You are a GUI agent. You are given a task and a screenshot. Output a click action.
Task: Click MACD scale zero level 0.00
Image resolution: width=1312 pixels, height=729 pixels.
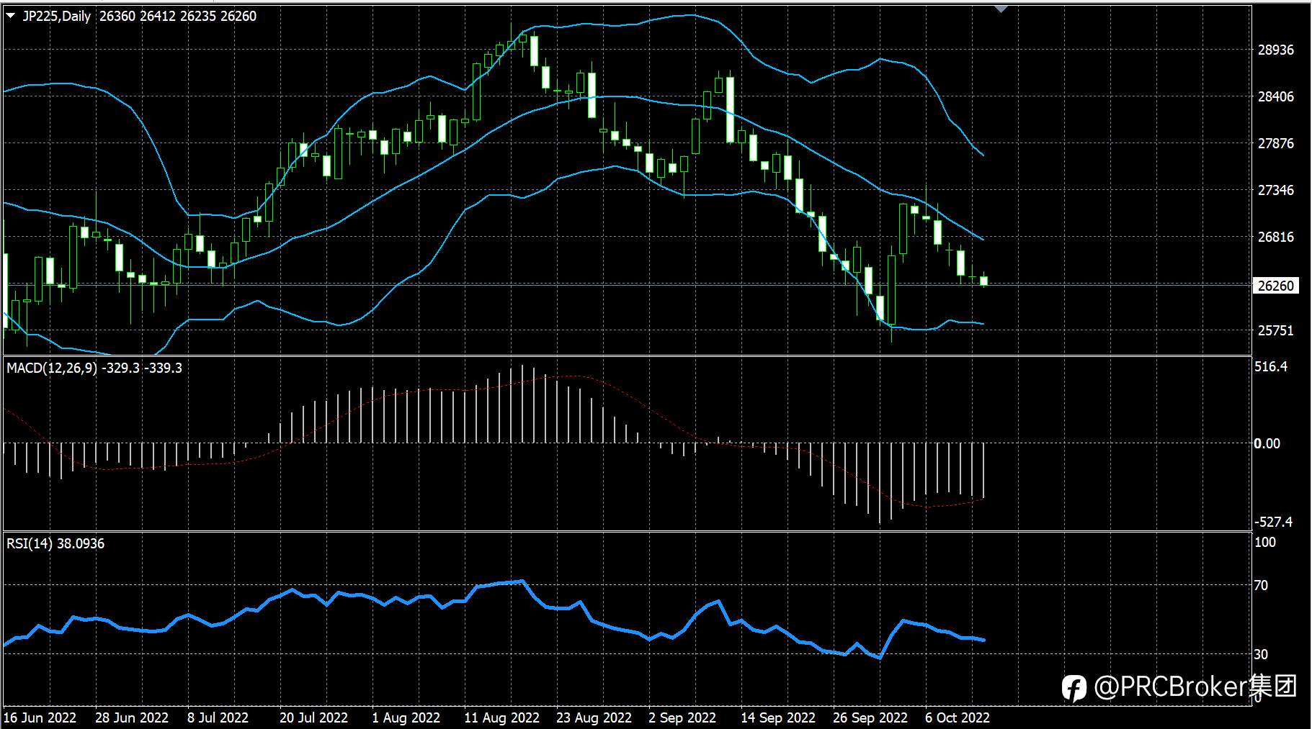click(1267, 443)
